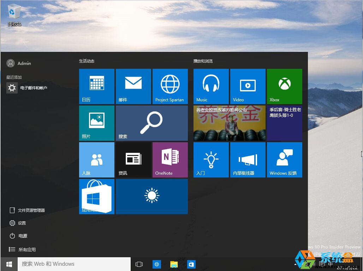363x271 pixels.
Task: Launch OneNote from the Start menu
Action: (170, 159)
